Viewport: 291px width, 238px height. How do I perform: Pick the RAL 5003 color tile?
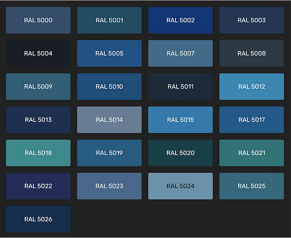coord(251,20)
